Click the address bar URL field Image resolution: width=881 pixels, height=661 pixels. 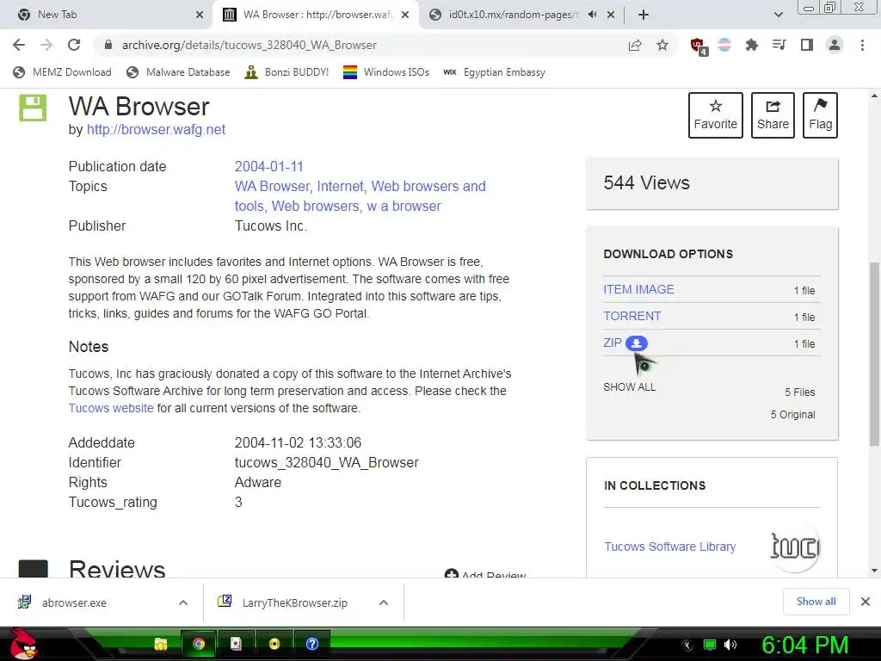click(360, 45)
